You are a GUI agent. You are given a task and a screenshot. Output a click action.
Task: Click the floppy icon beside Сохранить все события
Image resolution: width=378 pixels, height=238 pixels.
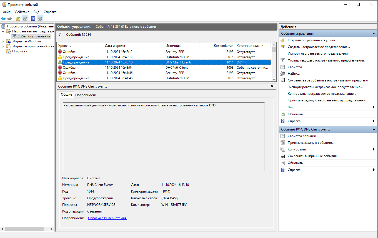[283, 80]
